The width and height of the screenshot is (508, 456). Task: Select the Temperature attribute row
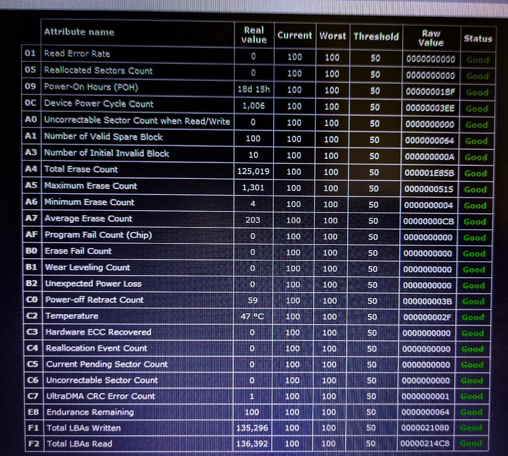tap(71, 316)
